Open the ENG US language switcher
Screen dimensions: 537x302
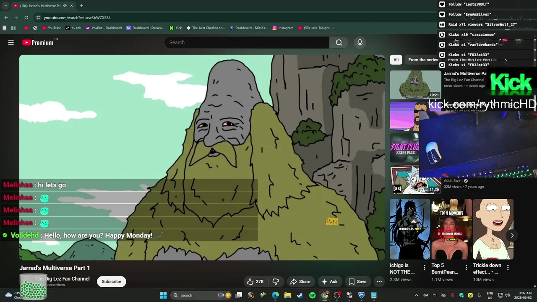[490, 295]
